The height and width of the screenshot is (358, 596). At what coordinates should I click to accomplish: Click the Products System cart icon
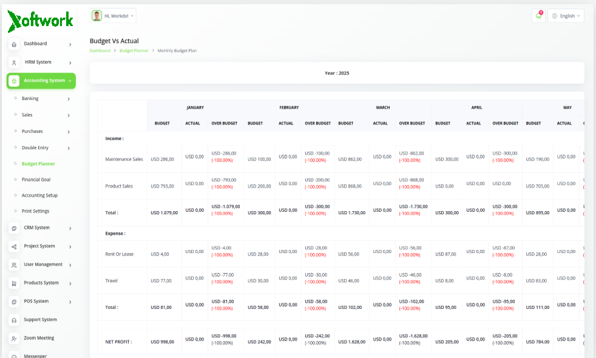point(14,283)
